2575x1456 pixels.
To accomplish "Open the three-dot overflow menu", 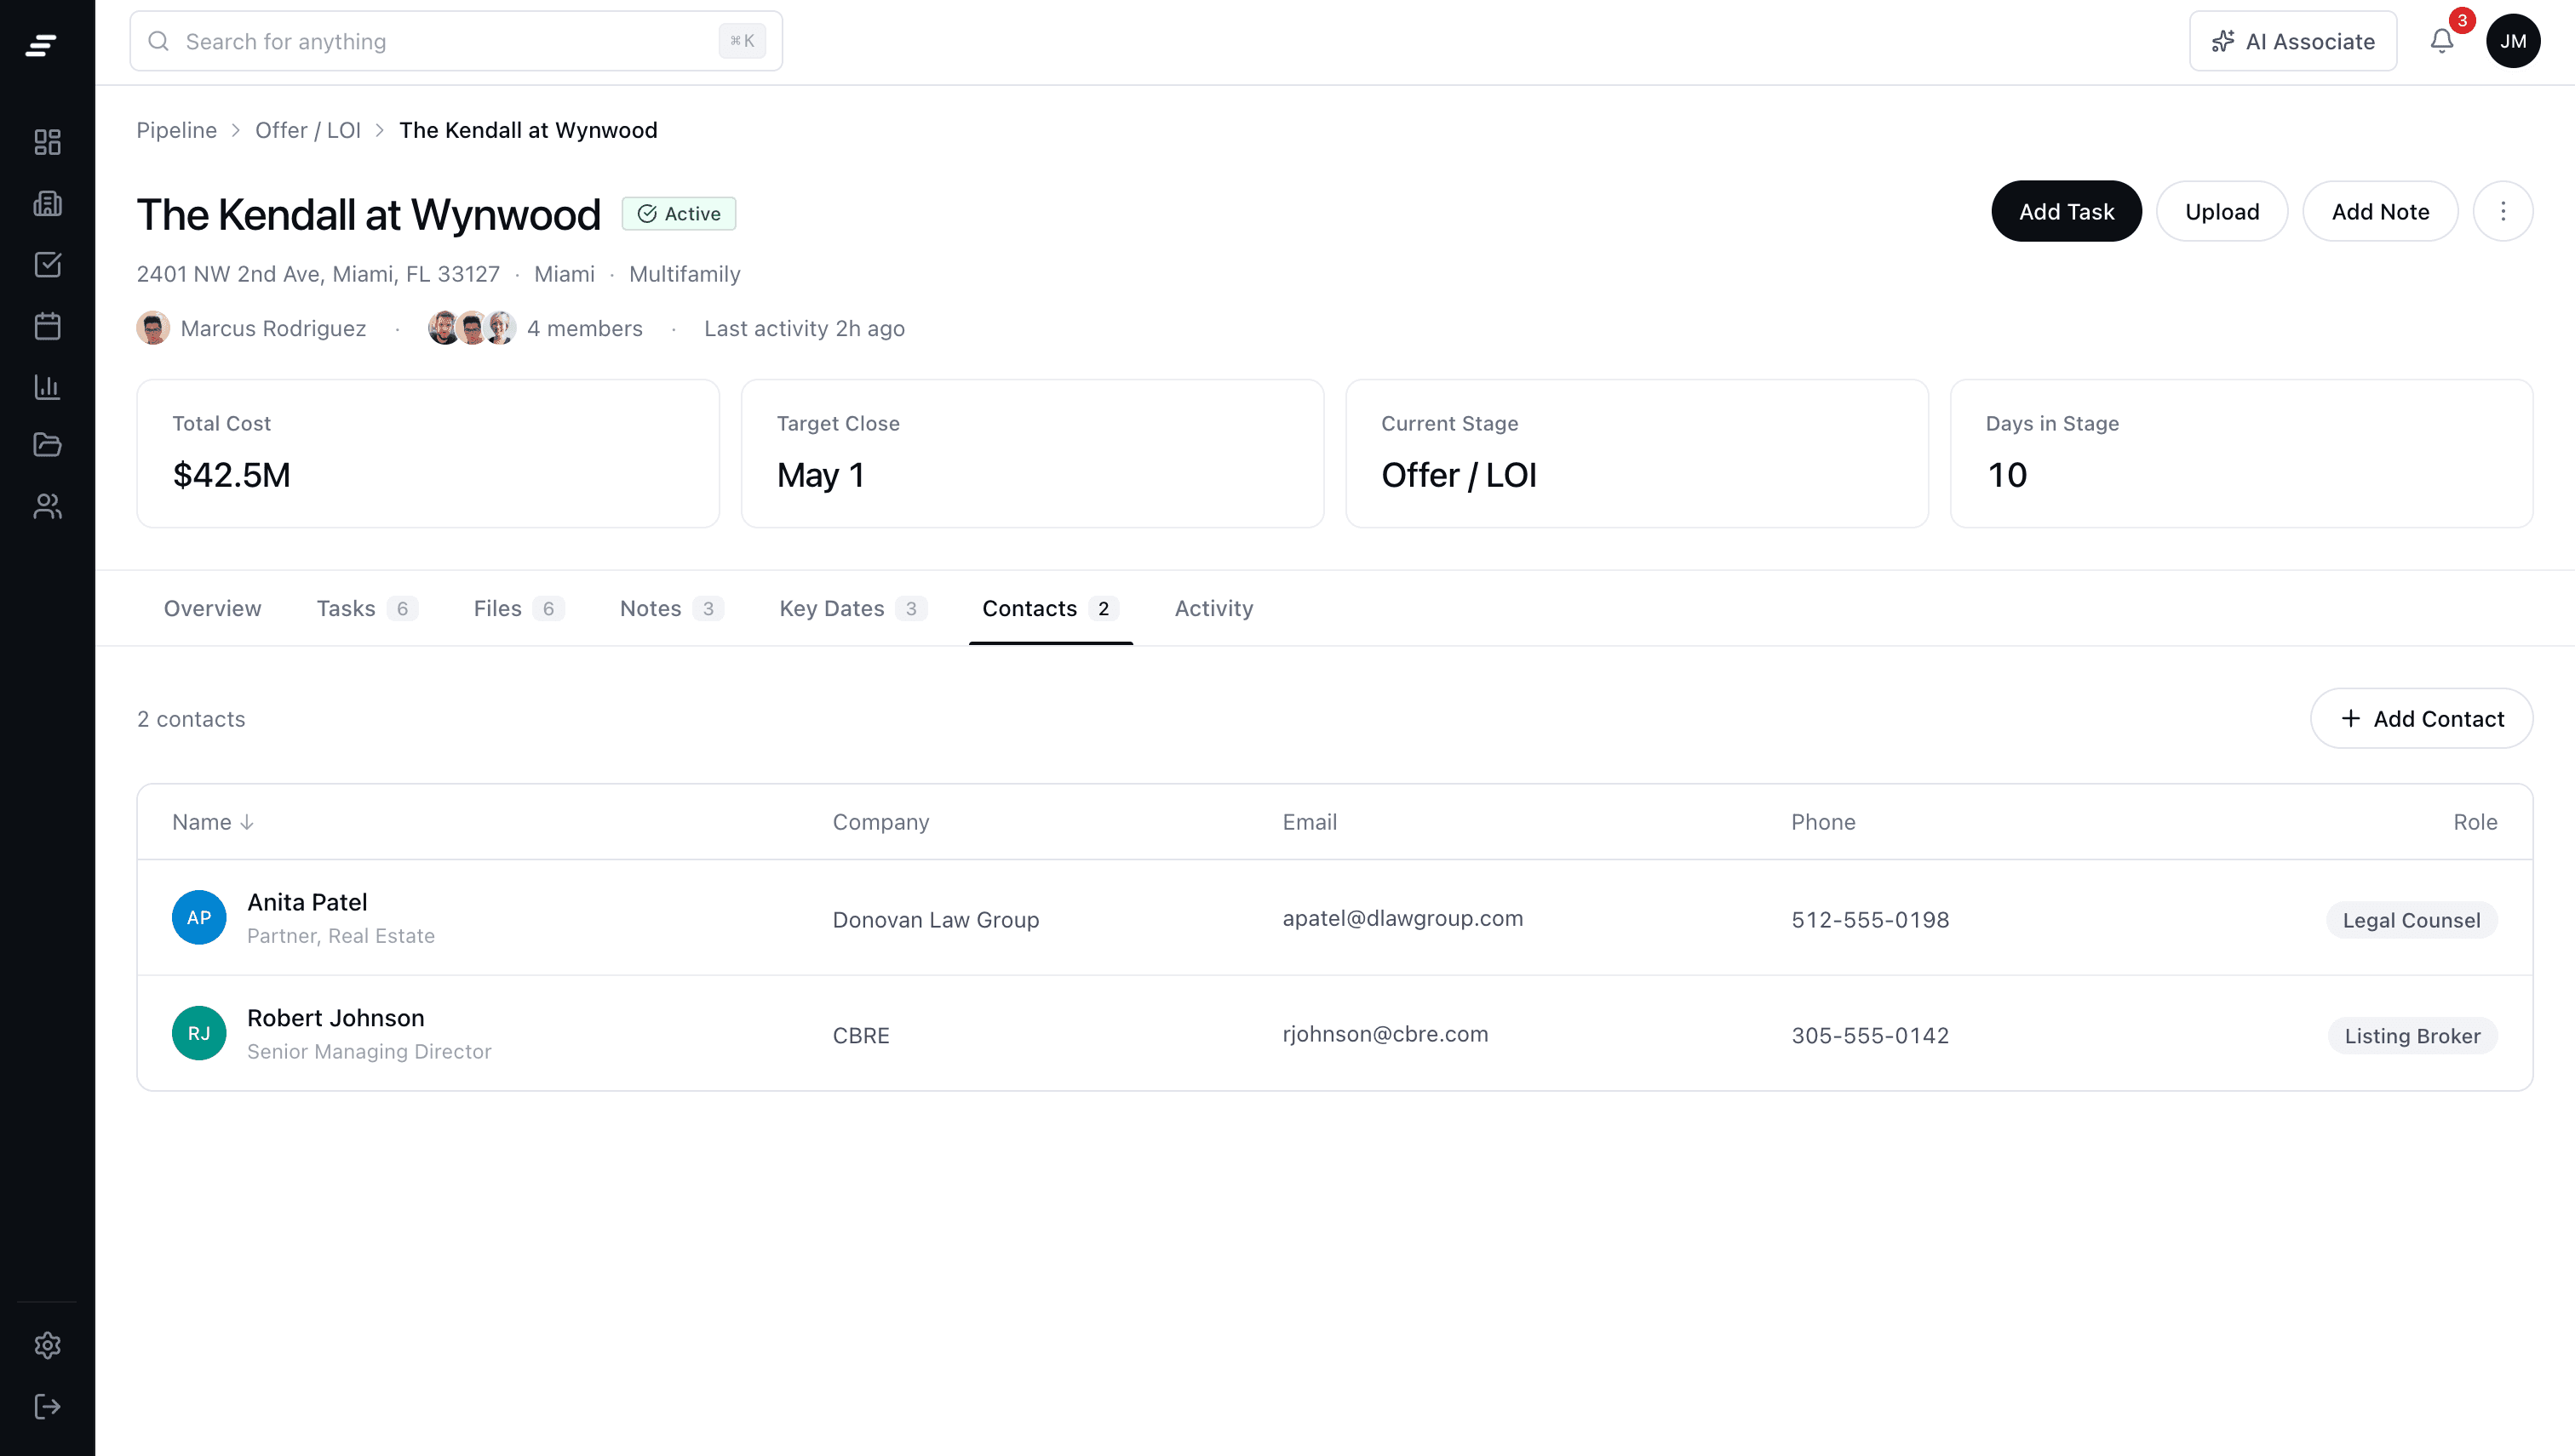I will point(2503,211).
